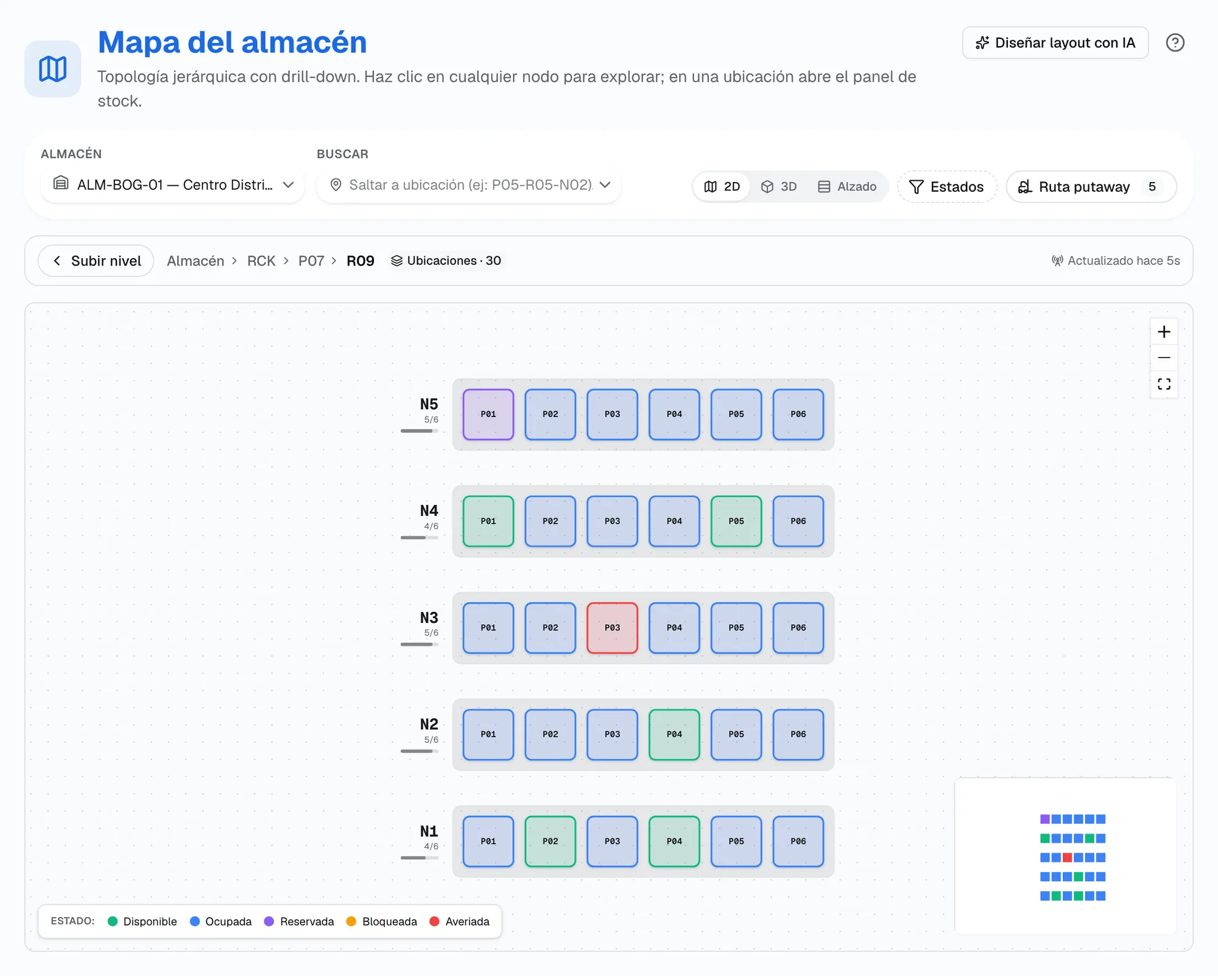
Task: Switch to the 3D view
Action: pos(779,187)
